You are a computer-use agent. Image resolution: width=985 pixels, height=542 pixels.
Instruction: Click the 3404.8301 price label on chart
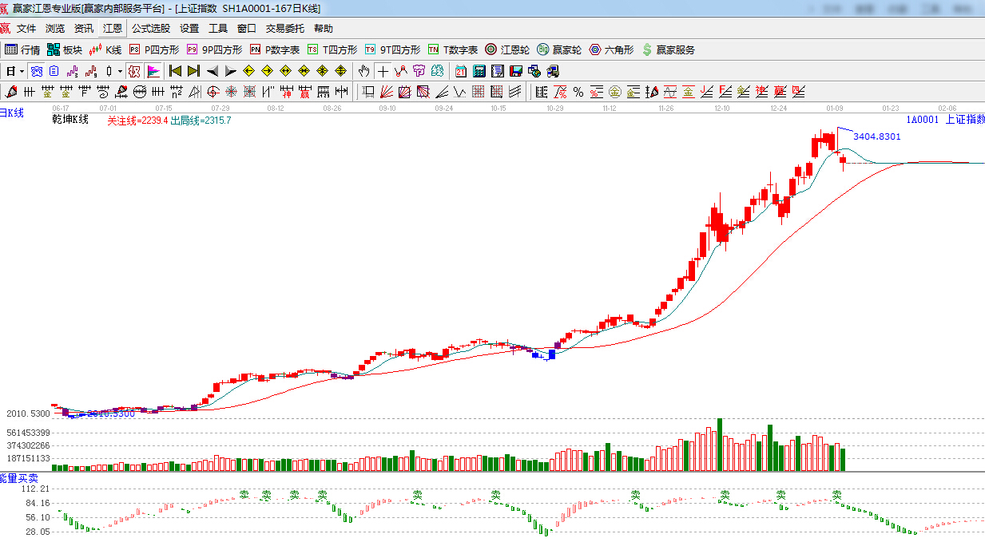[x=876, y=136]
